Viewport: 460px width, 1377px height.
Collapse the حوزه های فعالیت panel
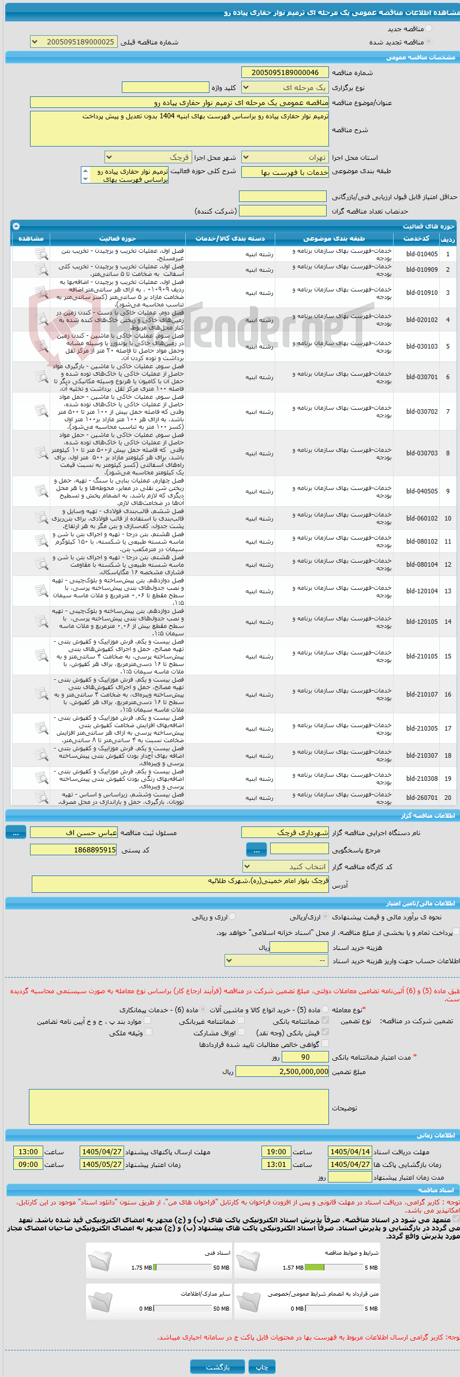pos(16,226)
